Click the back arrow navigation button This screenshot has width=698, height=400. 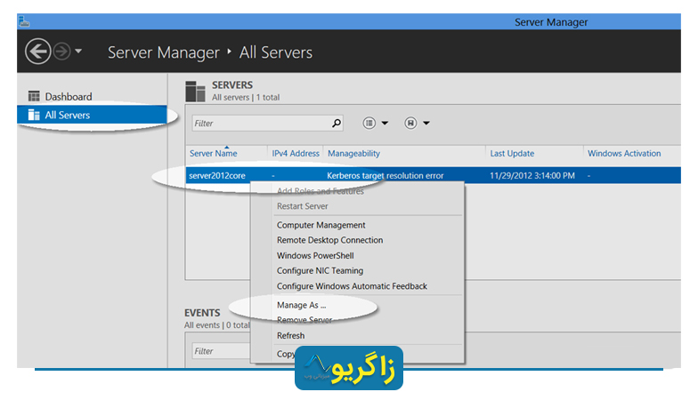pos(37,52)
